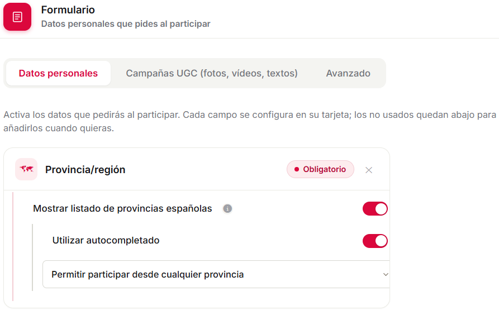Click the chevron arrow of the province dropdown

[386, 274]
